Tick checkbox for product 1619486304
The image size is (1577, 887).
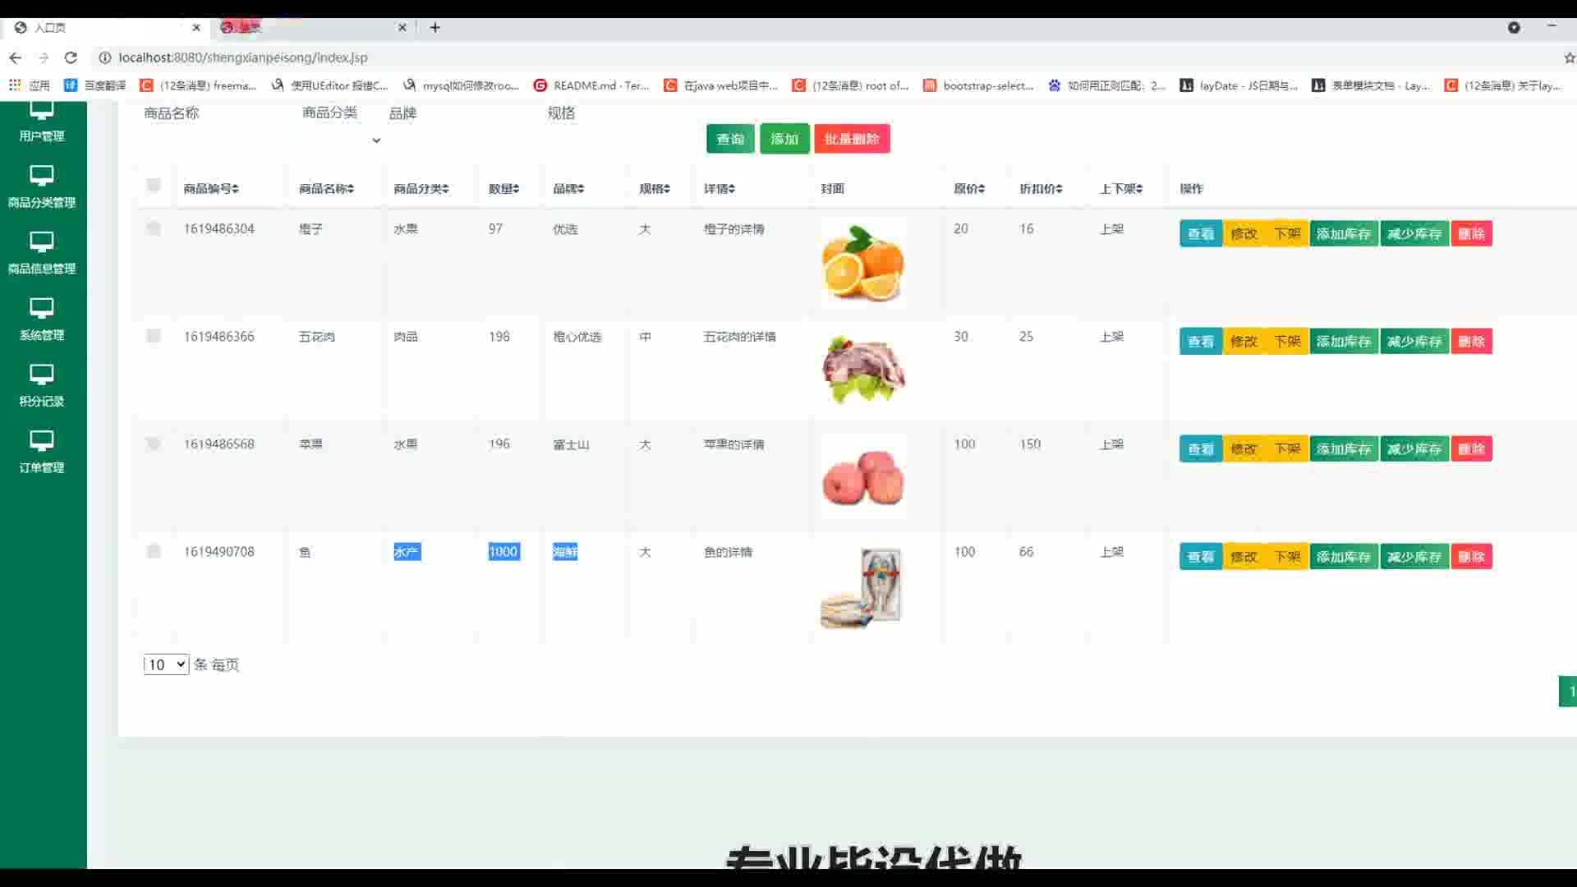point(154,228)
